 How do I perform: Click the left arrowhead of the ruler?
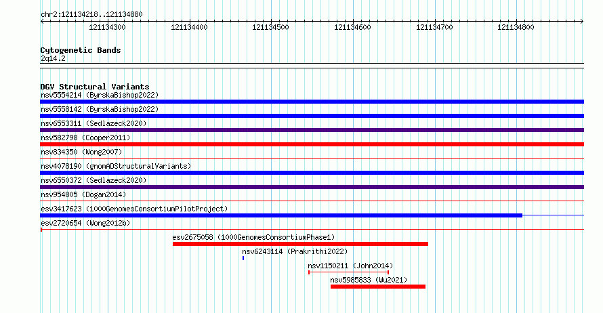pyautogui.click(x=42, y=22)
